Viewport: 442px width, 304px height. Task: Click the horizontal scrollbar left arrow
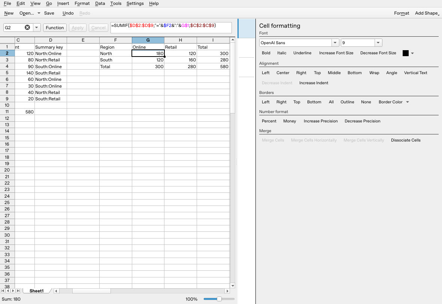(x=57, y=291)
